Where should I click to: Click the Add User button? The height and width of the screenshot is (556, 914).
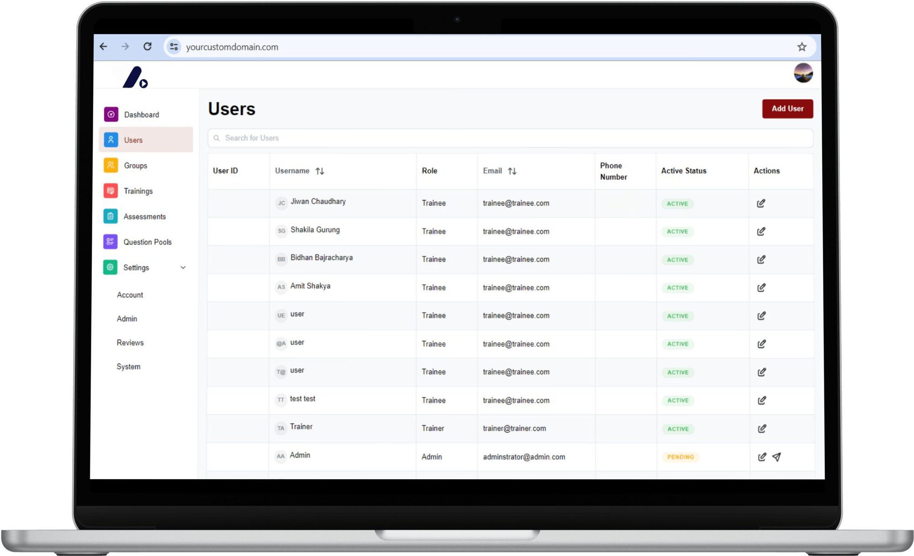pyautogui.click(x=787, y=109)
